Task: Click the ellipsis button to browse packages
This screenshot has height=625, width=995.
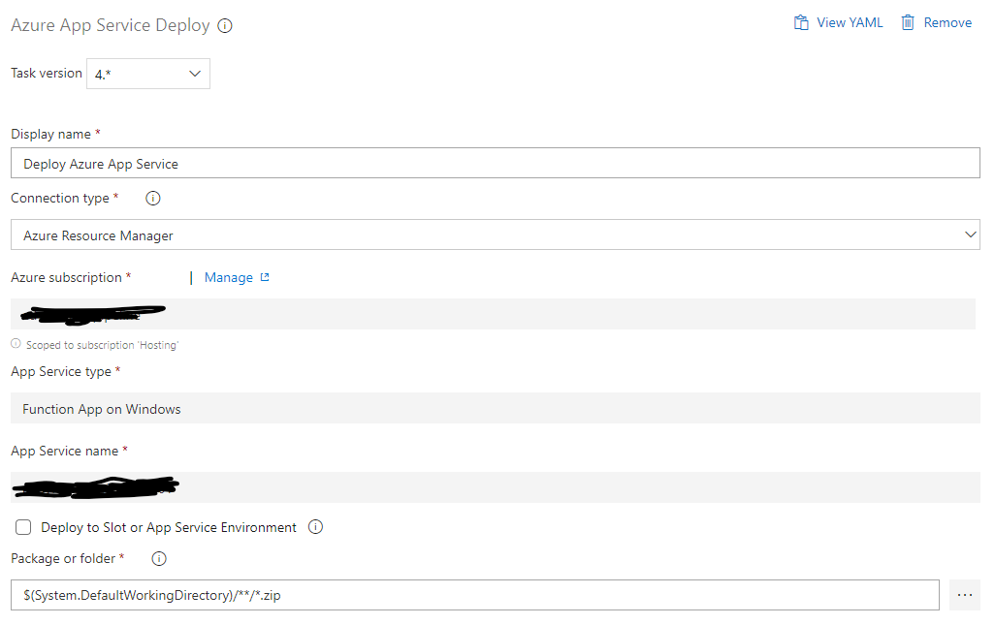Action: click(x=964, y=594)
